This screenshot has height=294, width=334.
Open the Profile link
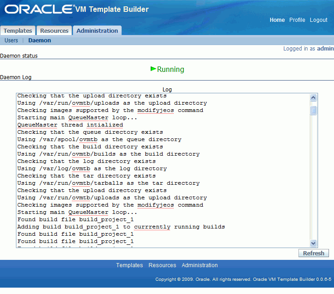(297, 20)
